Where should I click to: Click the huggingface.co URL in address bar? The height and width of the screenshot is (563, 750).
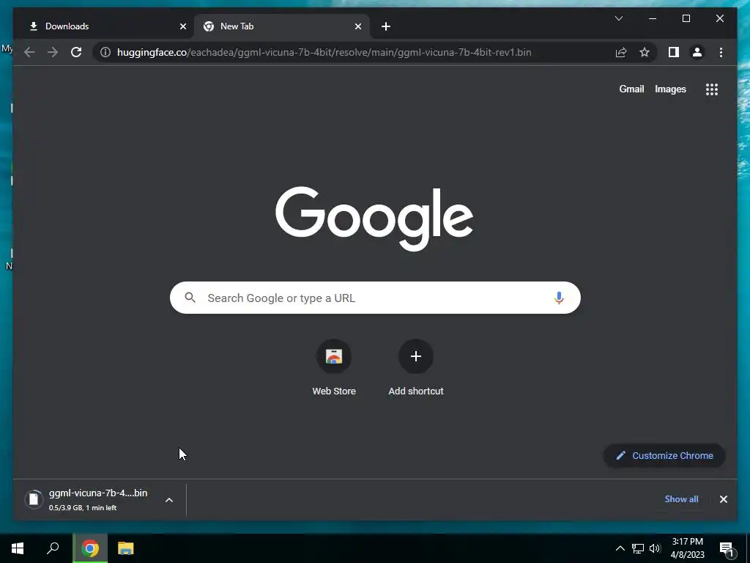pyautogui.click(x=324, y=52)
